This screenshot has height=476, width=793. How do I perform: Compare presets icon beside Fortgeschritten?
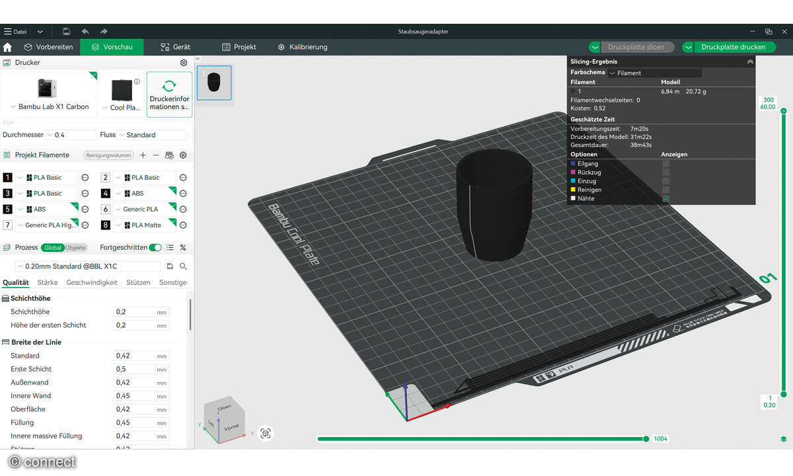pyautogui.click(x=183, y=247)
